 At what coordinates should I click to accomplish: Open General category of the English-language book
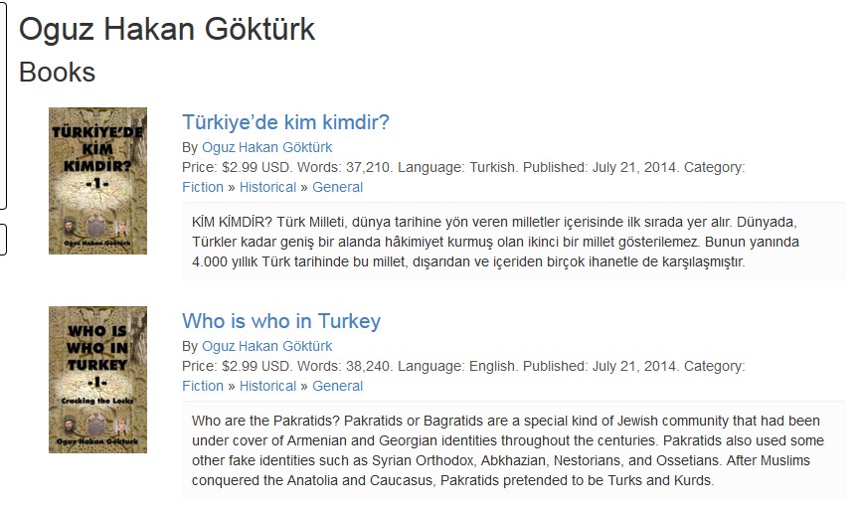coord(338,386)
